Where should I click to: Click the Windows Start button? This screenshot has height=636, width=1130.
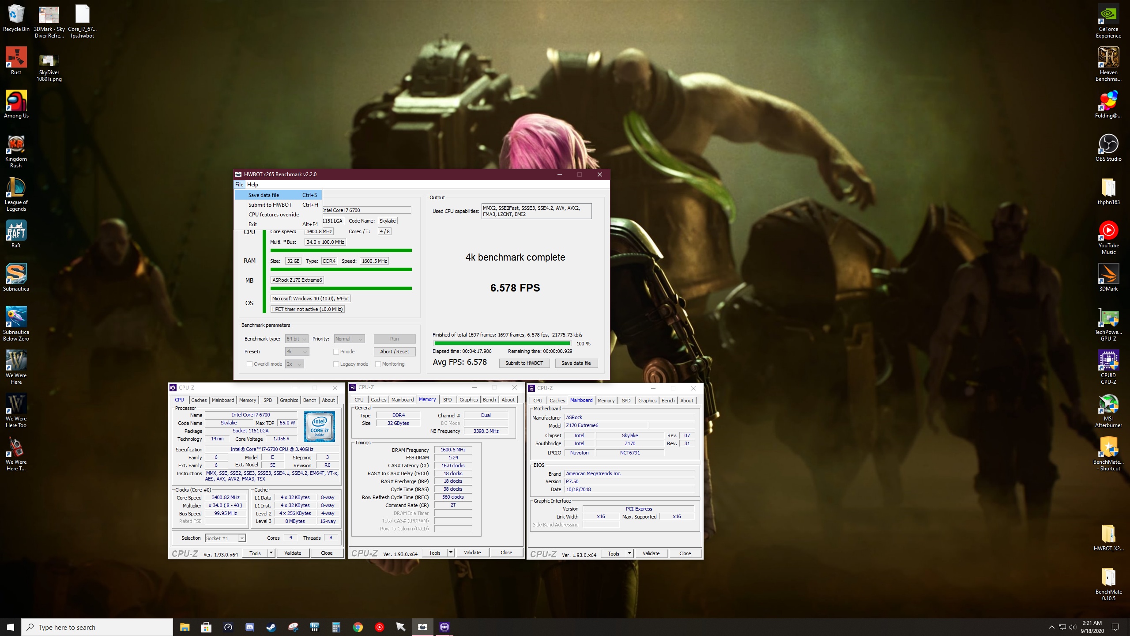click(11, 627)
